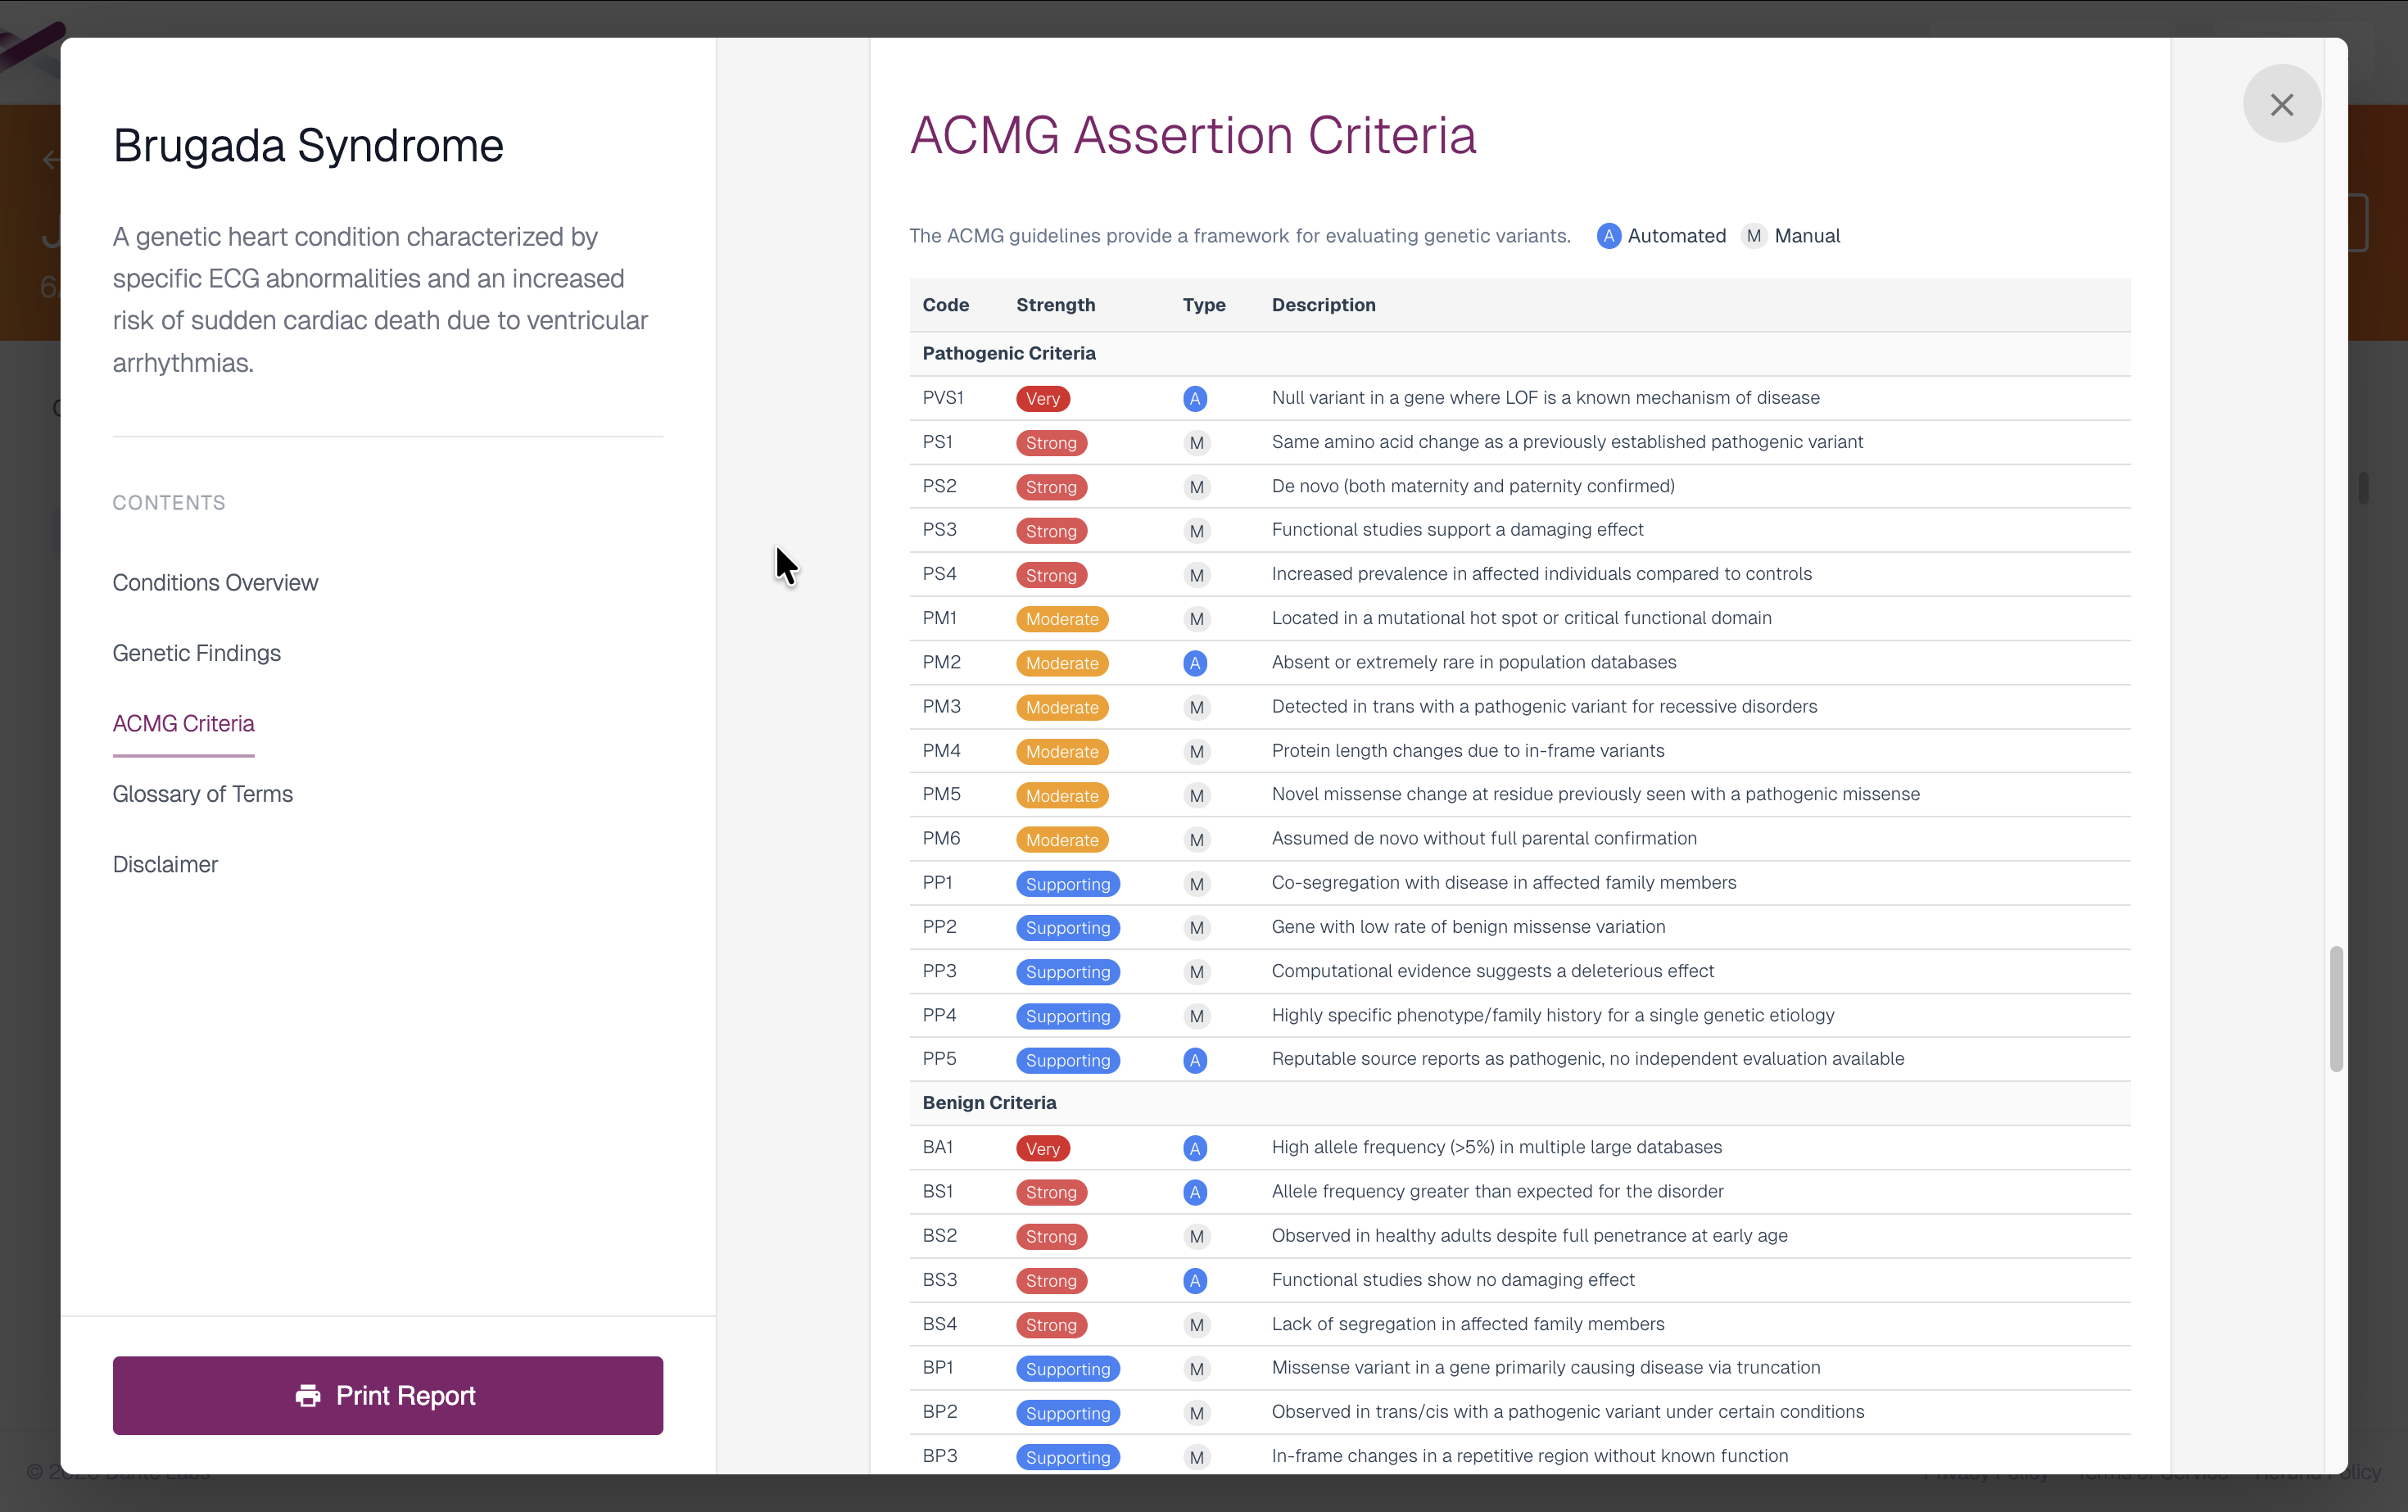Select the Manual legend badge
This screenshot has height=1512, width=2408.
coord(1753,236)
